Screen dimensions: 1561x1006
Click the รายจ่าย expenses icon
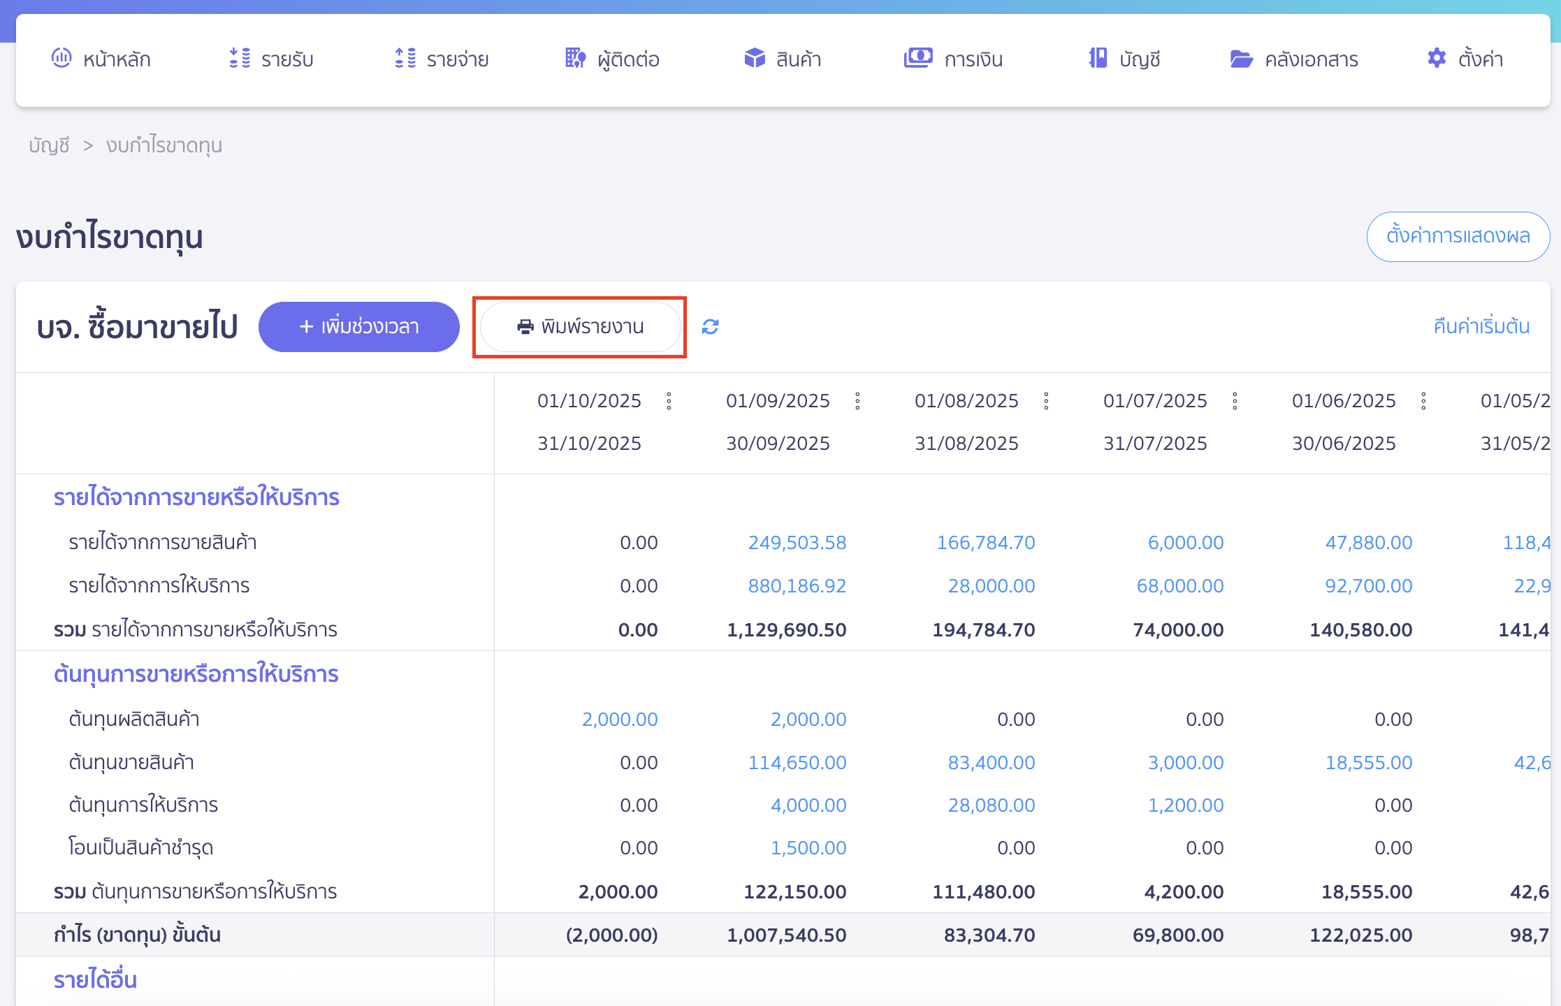(x=405, y=58)
